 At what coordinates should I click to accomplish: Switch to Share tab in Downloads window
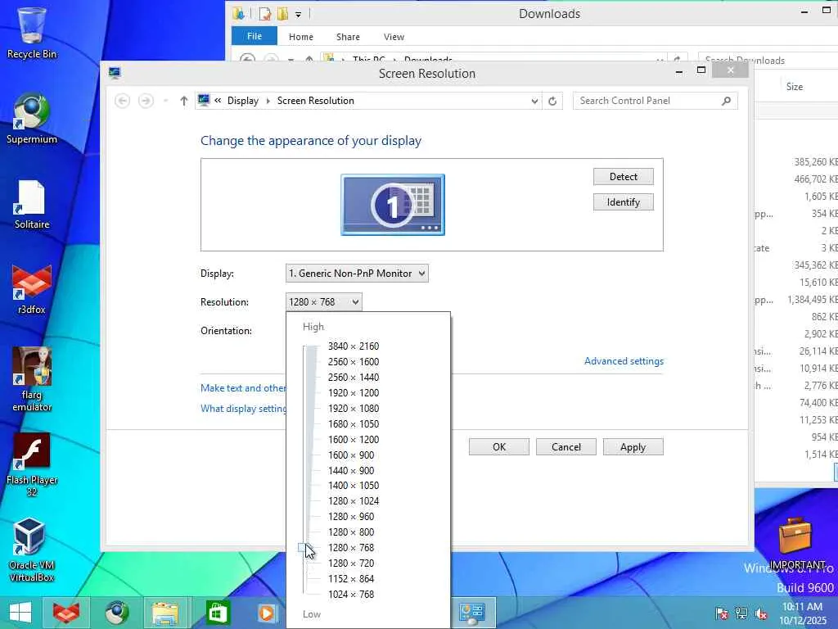(348, 37)
